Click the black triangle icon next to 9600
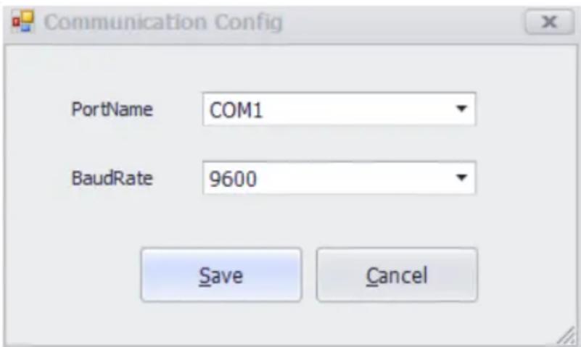 pos(461,177)
